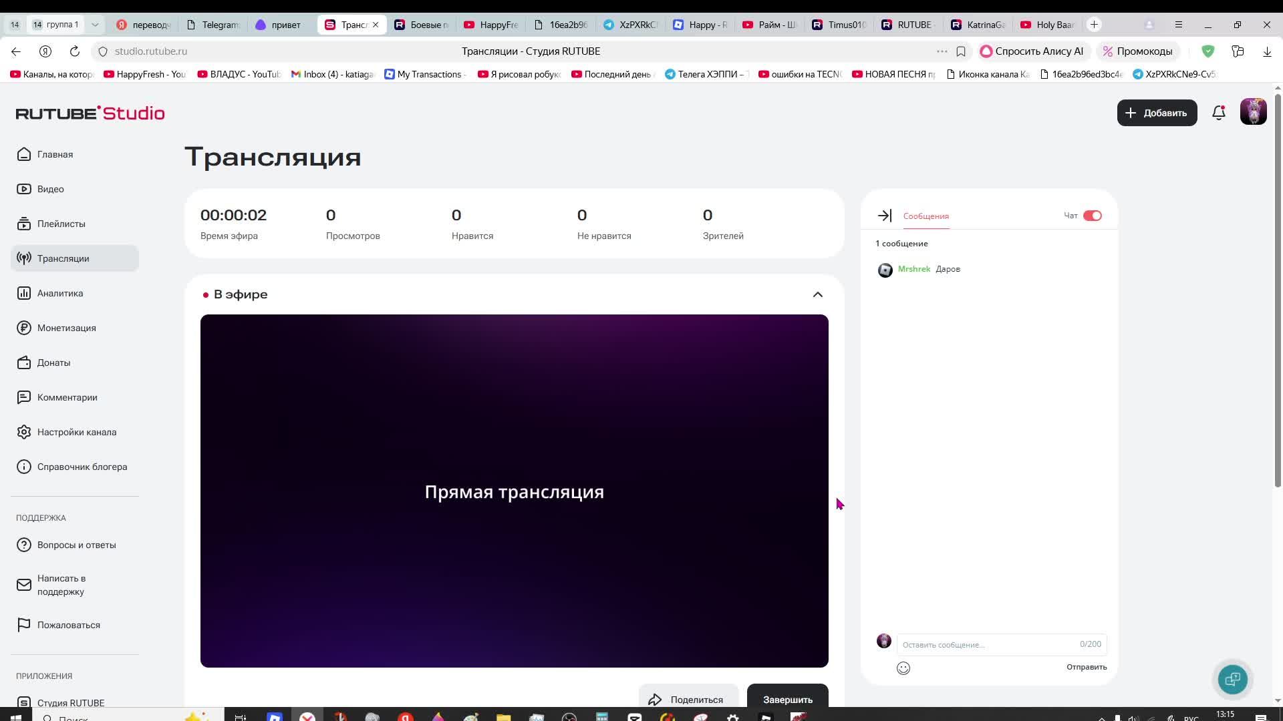Click the notifications bell icon
Image resolution: width=1283 pixels, height=721 pixels.
click(1219, 113)
